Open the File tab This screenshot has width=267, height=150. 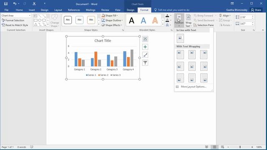click(7, 10)
